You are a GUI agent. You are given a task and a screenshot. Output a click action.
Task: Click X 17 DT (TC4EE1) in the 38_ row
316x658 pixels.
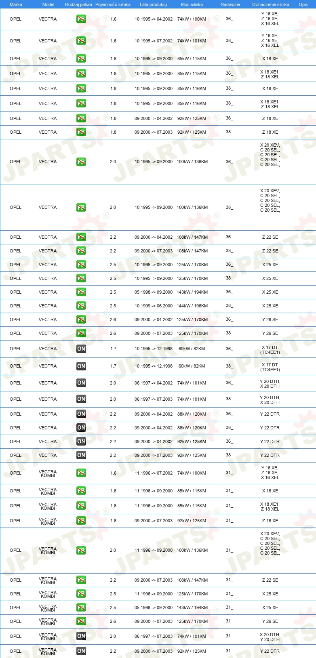[270, 367]
